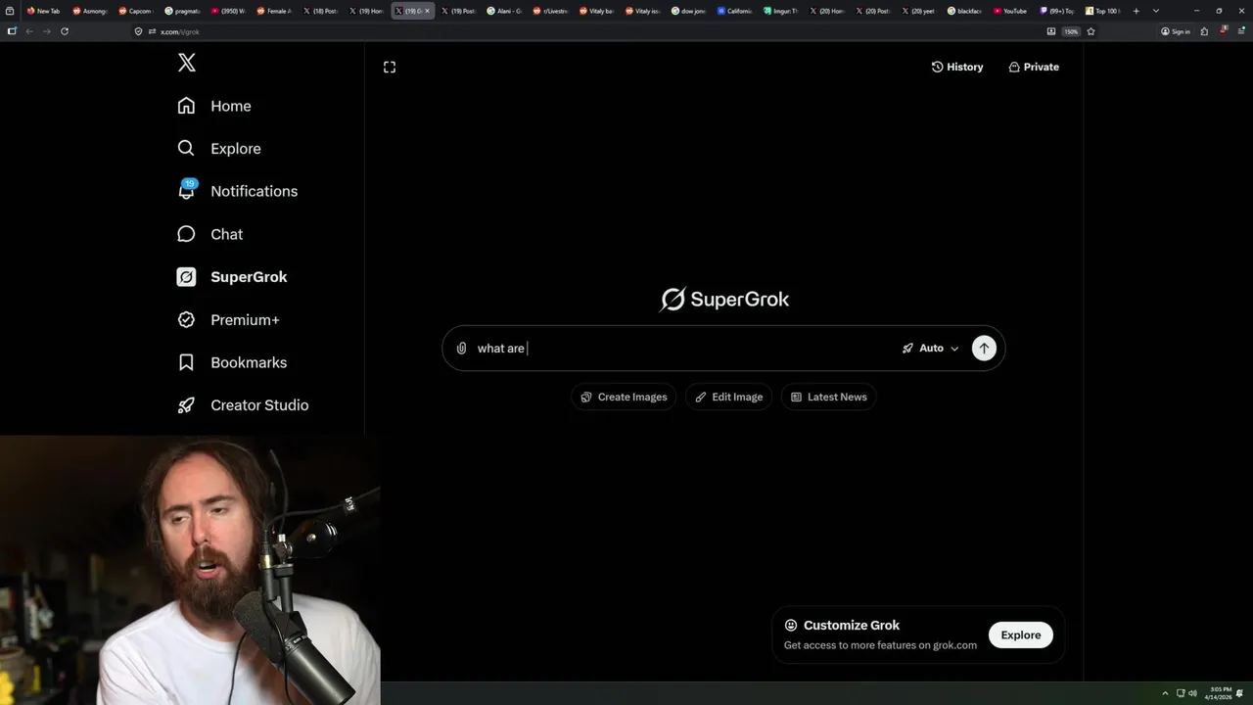Click the site shield icon in address bar

pyautogui.click(x=139, y=31)
